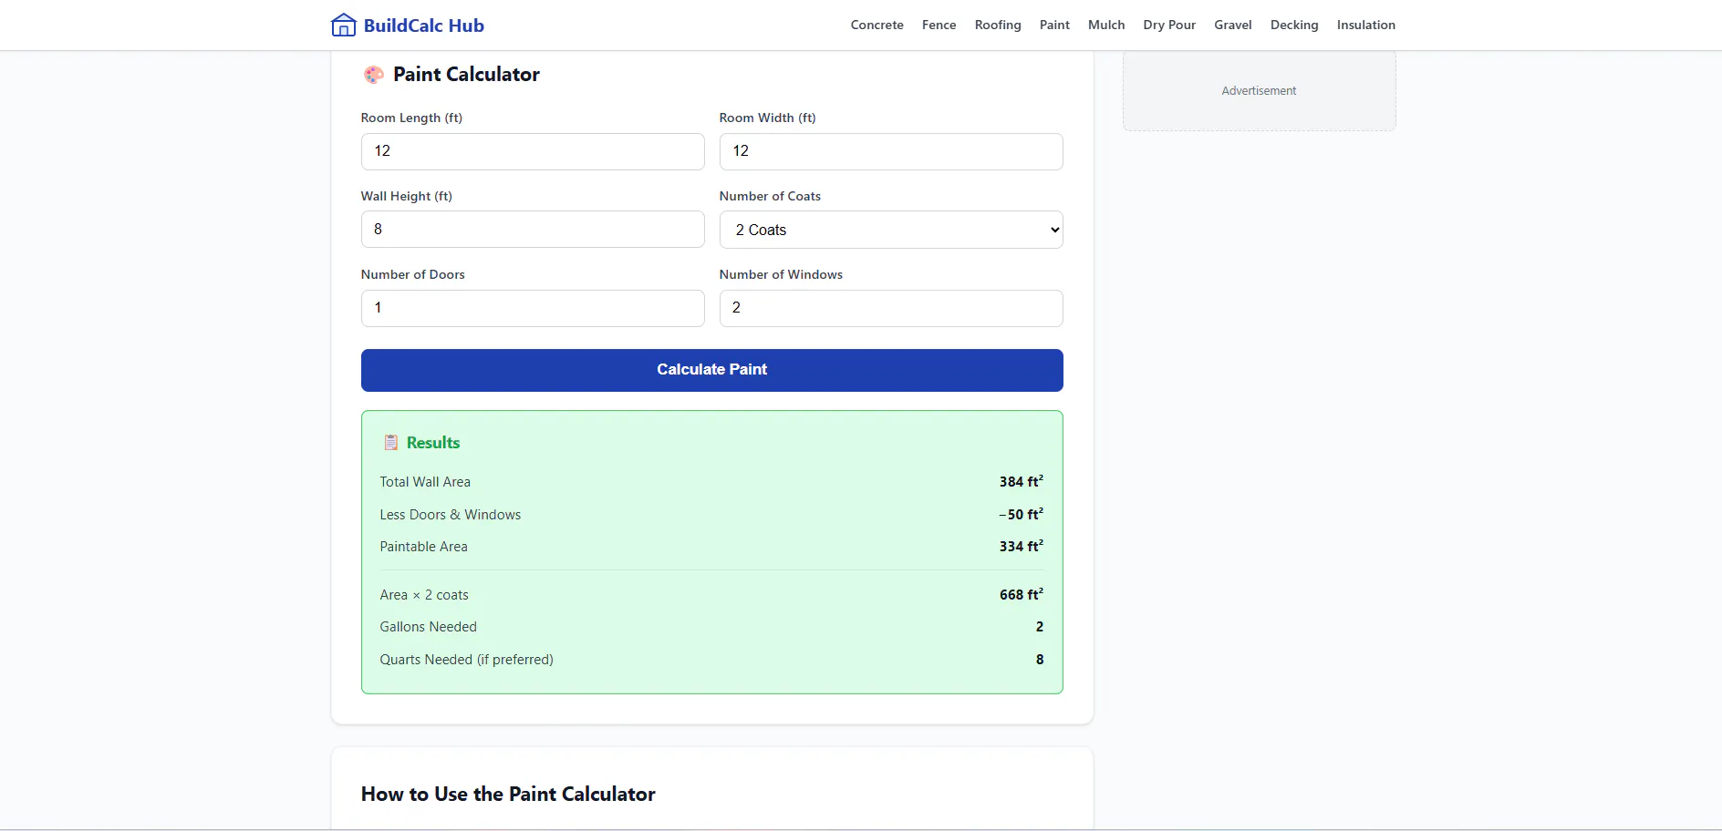Navigate to the Roofing calculator

coord(998,25)
